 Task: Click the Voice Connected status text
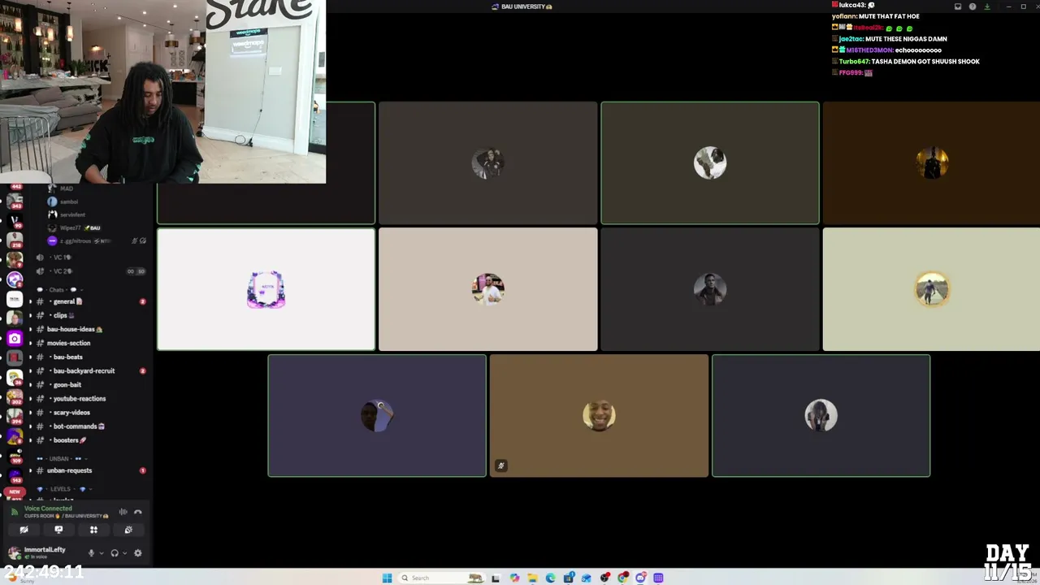point(48,509)
